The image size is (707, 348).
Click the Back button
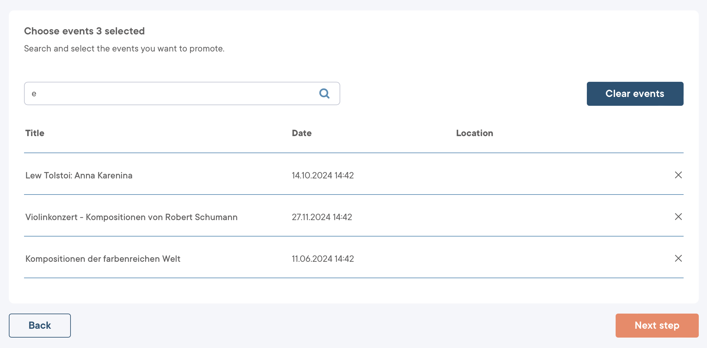point(40,325)
